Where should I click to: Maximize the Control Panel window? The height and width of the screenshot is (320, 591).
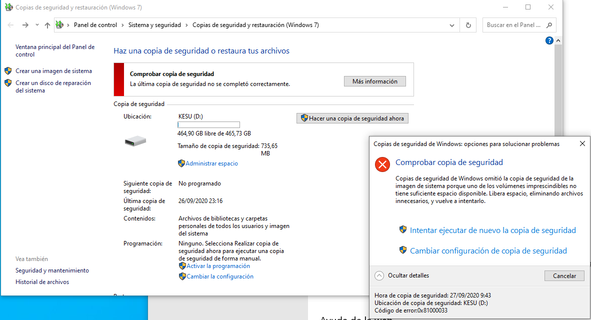[x=528, y=7]
